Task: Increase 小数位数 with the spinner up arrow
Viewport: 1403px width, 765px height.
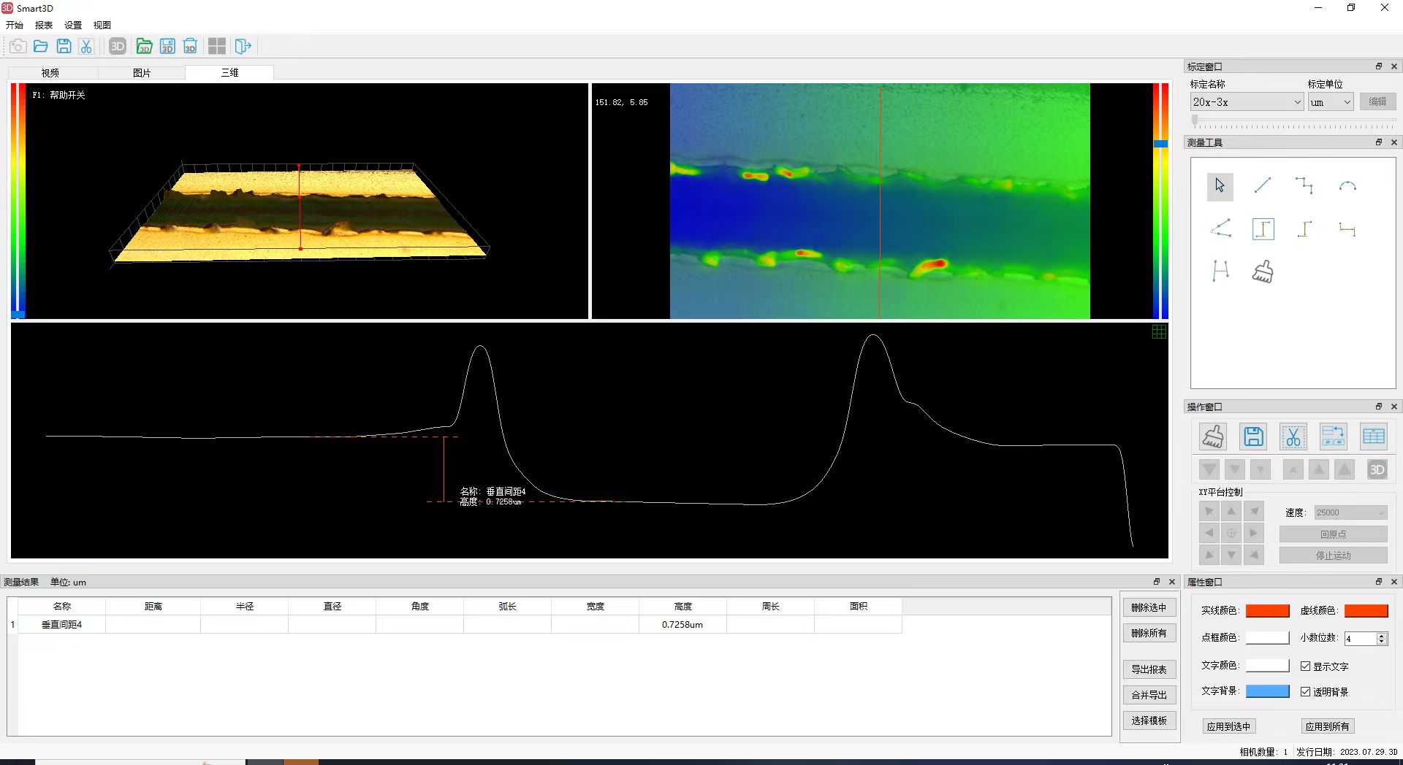Action: (1381, 635)
